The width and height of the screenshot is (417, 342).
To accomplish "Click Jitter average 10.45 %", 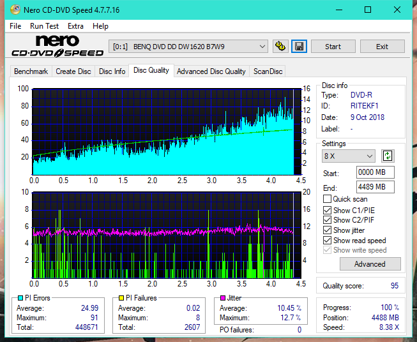I will click(x=289, y=308).
